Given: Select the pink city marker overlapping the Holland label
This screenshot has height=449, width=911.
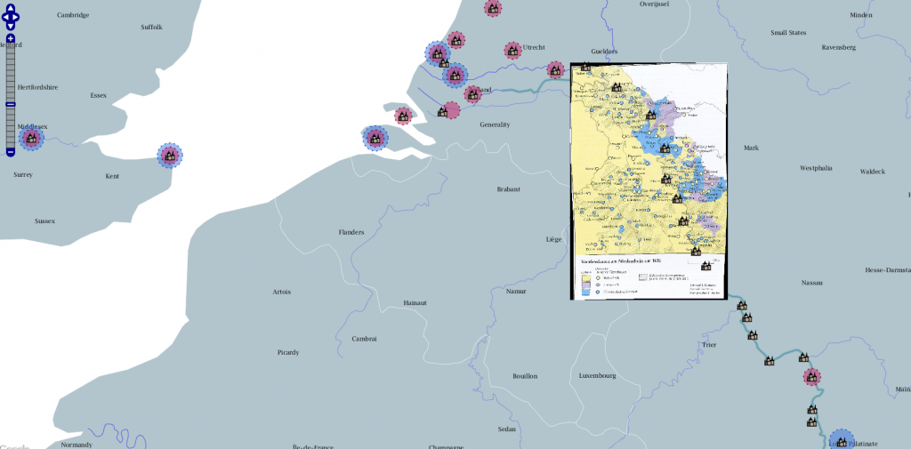Looking at the screenshot, I should 473,94.
